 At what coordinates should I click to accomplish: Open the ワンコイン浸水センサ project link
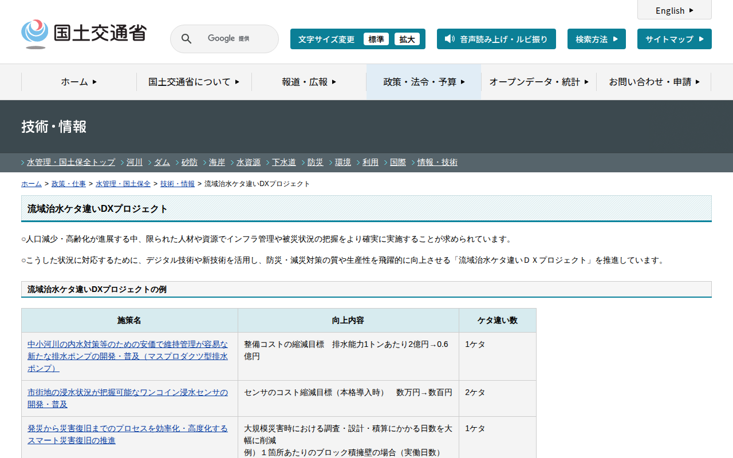[128, 398]
